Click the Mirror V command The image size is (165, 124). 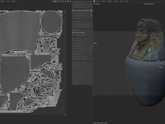77,41
